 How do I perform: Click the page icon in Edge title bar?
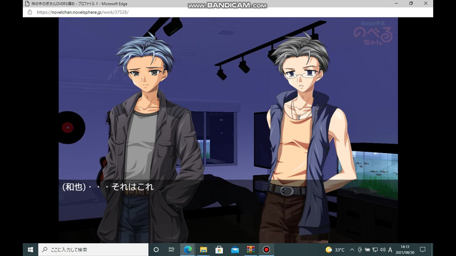(27, 4)
